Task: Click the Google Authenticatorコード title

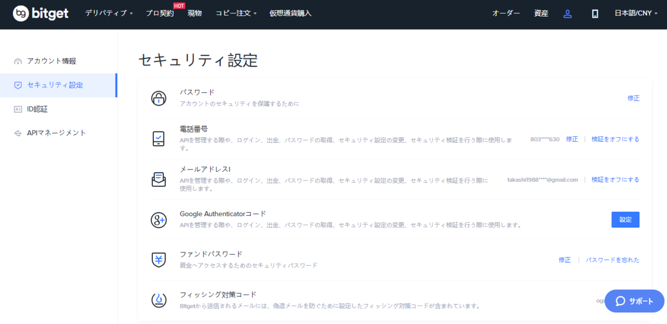Action: coord(223,213)
